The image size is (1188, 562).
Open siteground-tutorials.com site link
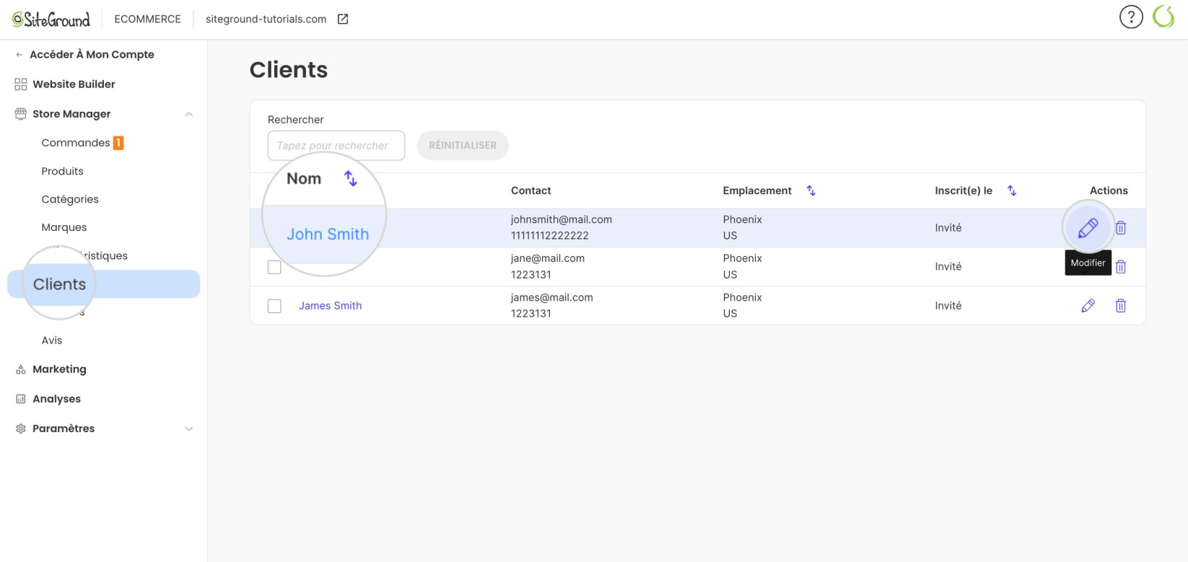pyautogui.click(x=266, y=19)
